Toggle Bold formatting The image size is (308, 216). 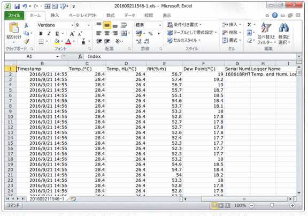point(41,34)
